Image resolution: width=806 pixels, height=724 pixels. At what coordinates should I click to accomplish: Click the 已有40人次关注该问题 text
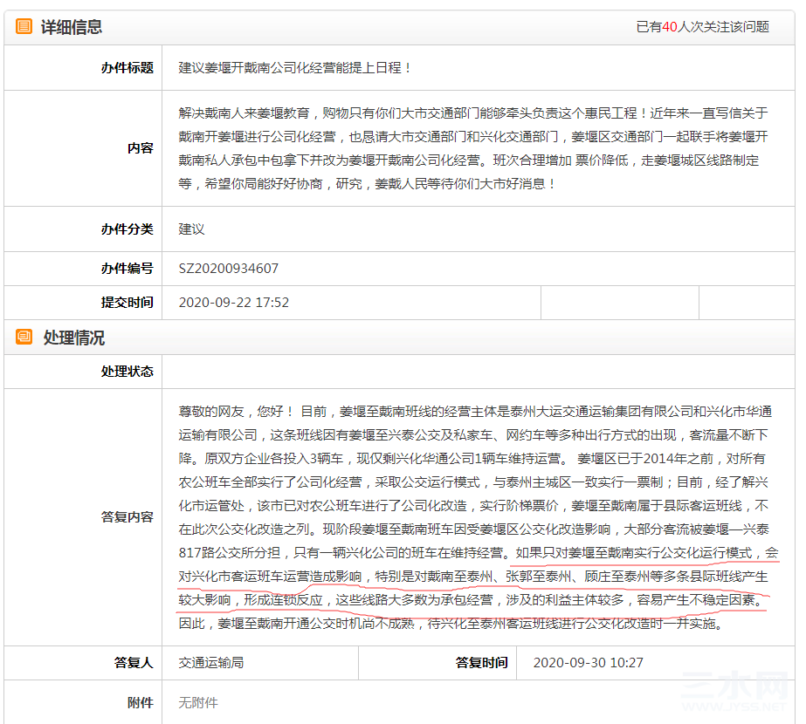click(703, 27)
